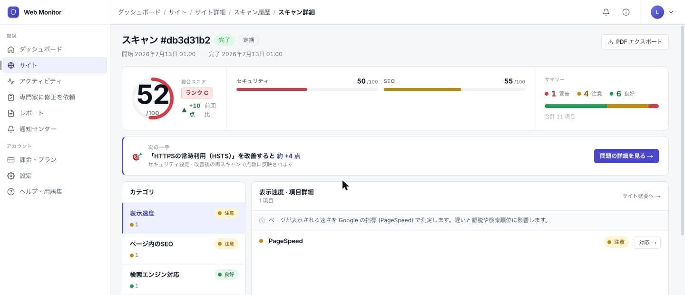Click the target icon in 次の一手
The image size is (685, 295).
[x=137, y=157]
